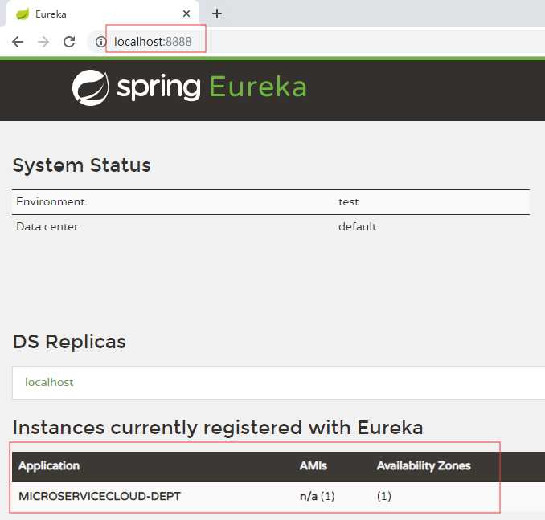Reload the page with refresh icon

69,42
